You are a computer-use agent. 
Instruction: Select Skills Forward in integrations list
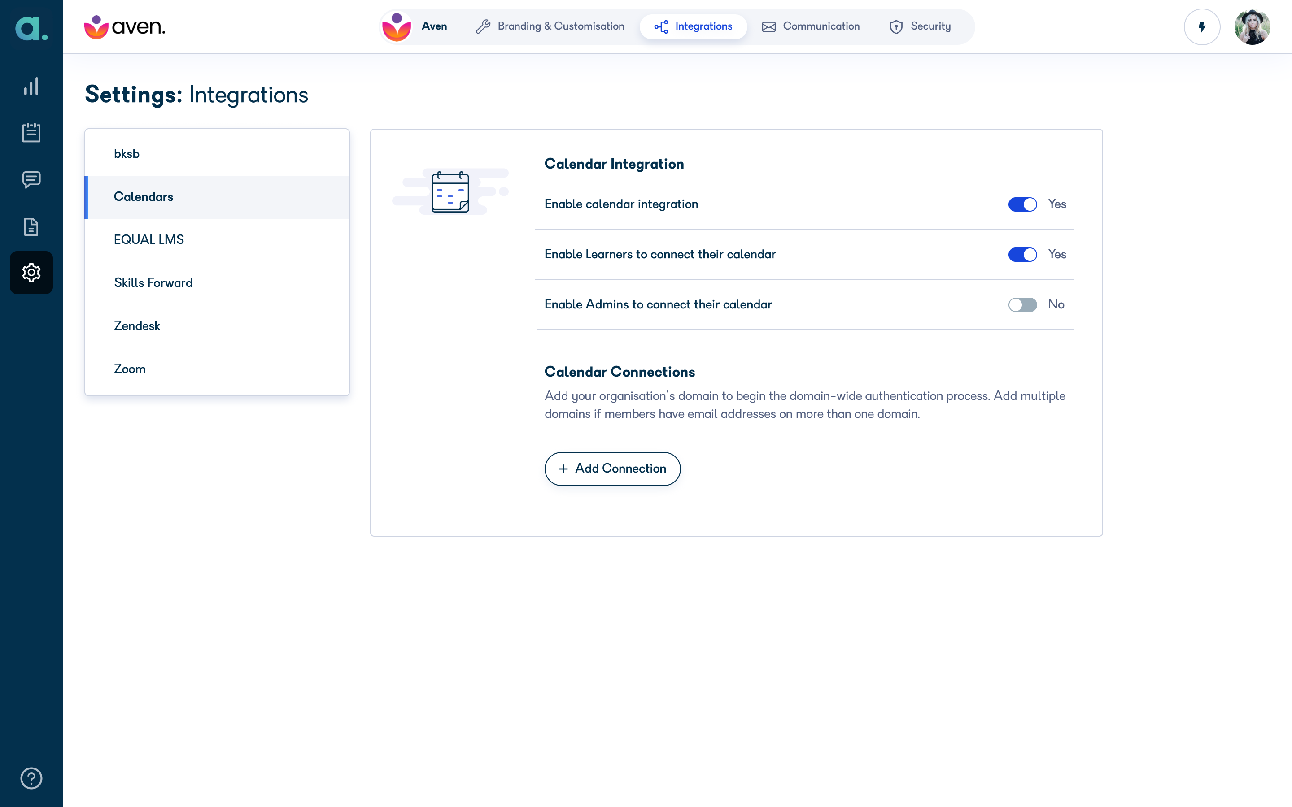tap(217, 283)
